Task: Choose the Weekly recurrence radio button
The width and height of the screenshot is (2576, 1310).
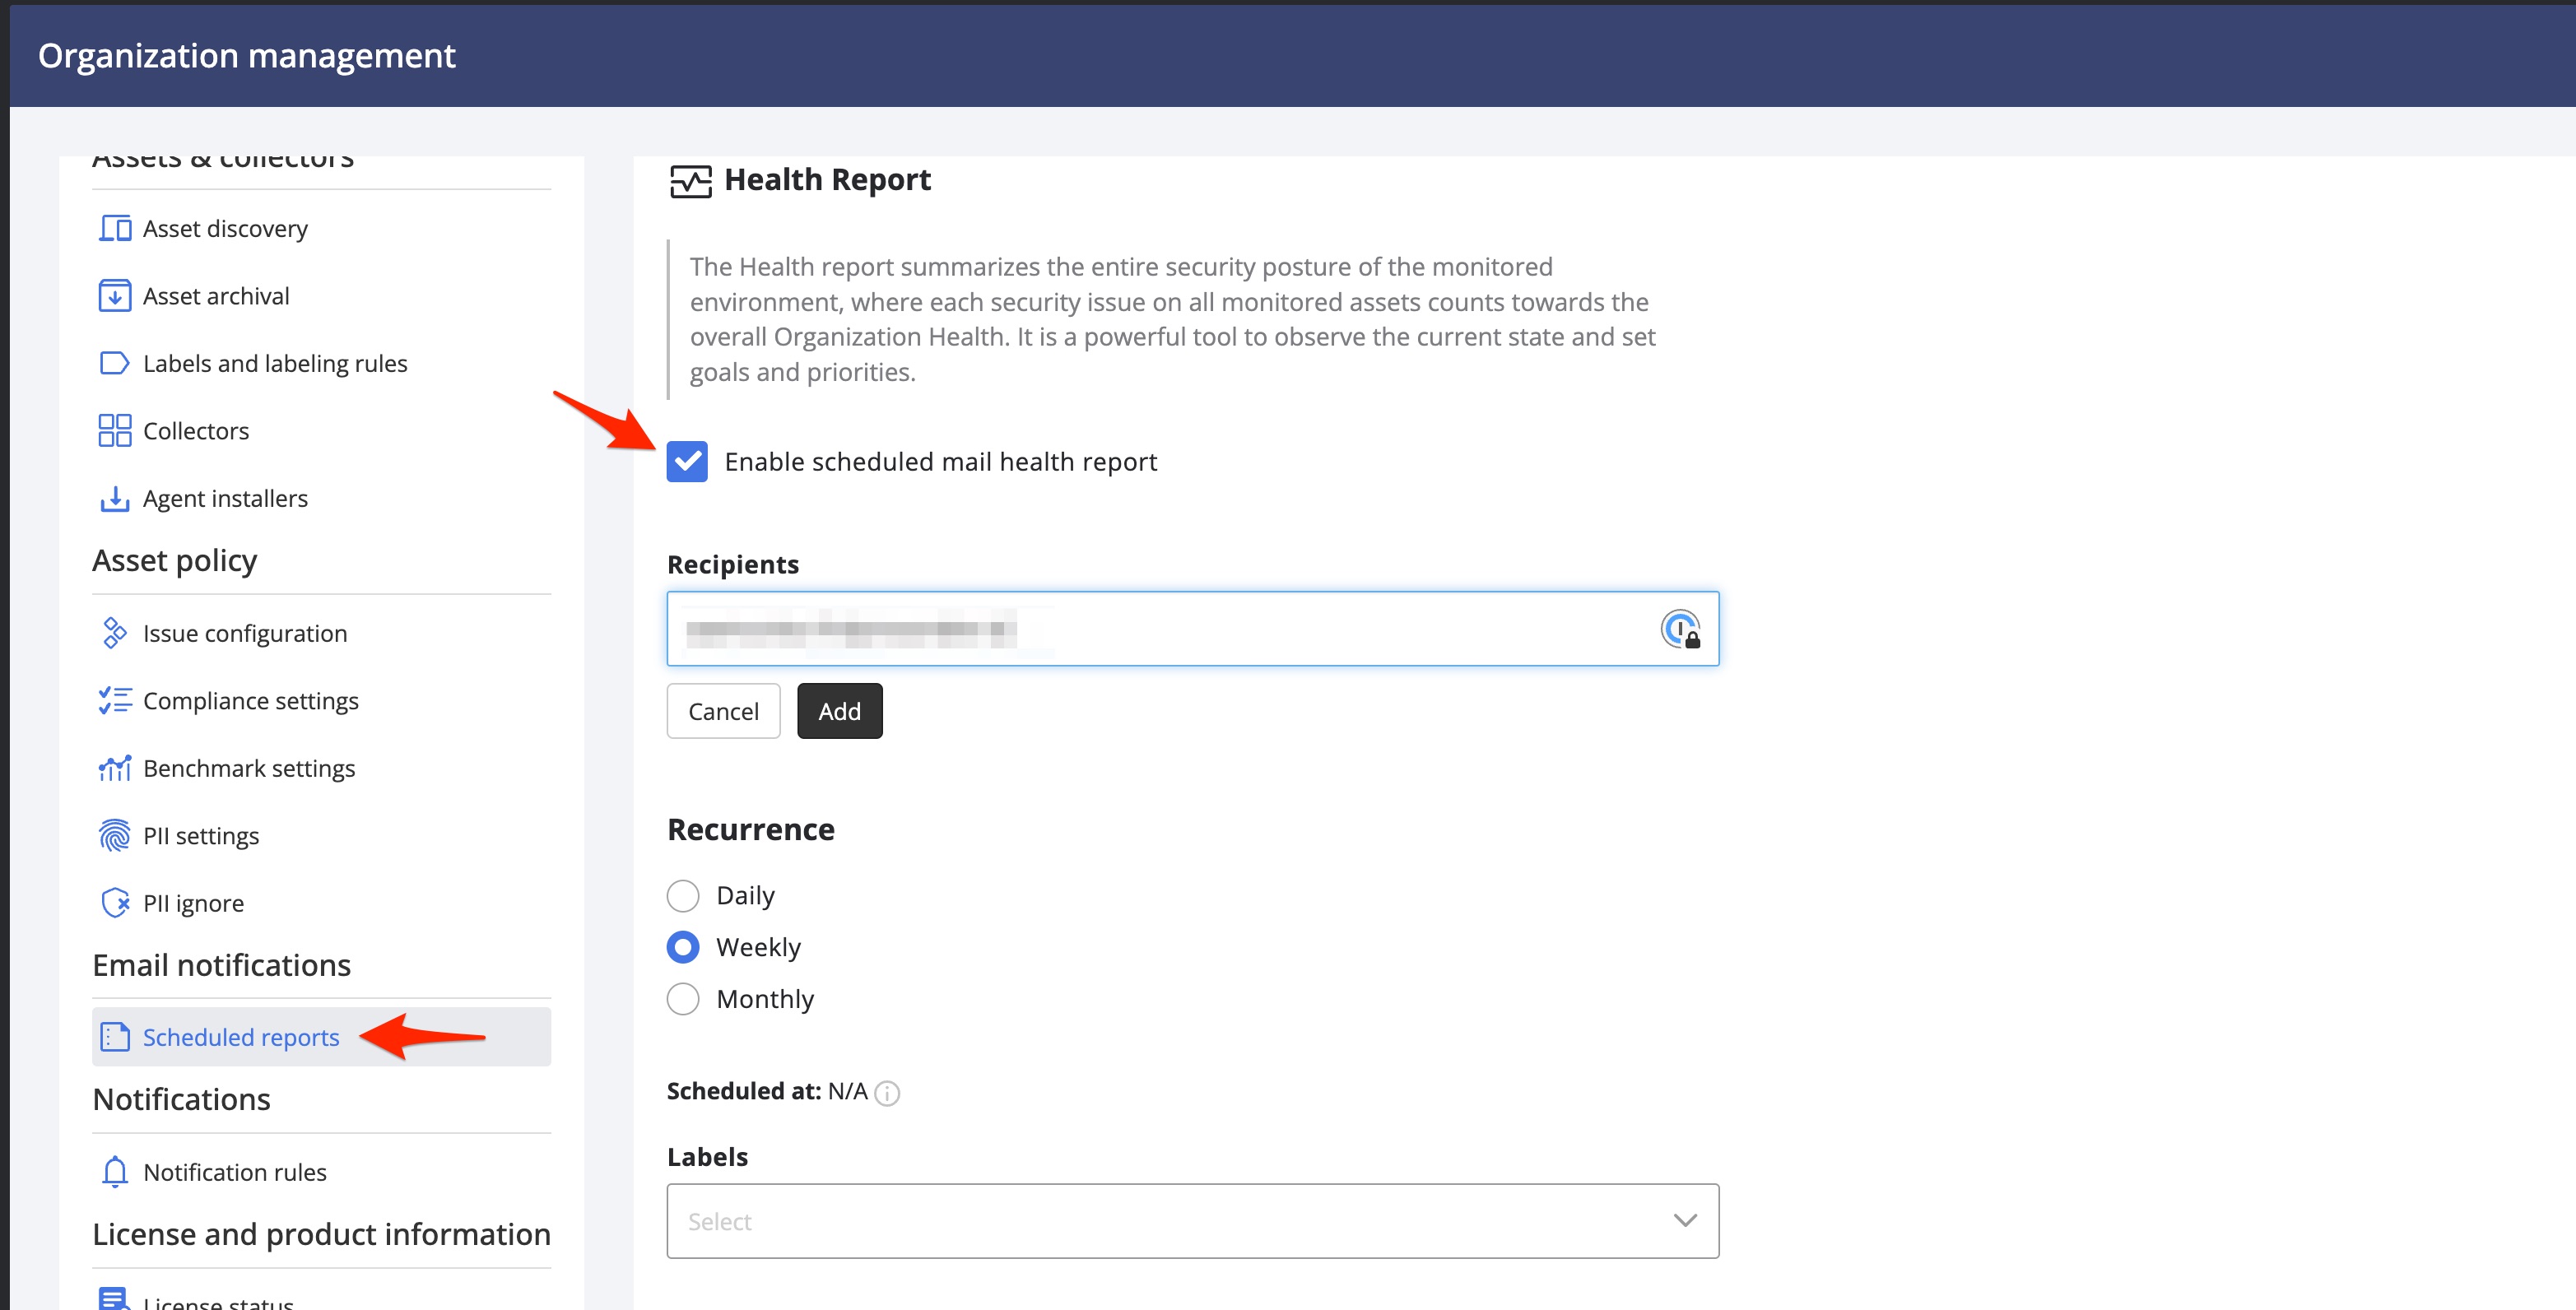Action: pos(683,947)
